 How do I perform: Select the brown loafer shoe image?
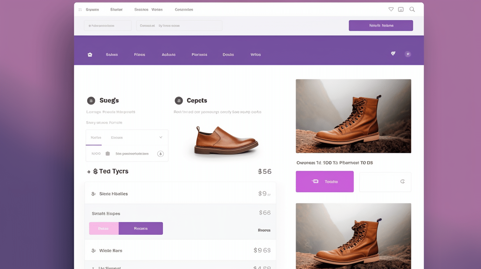pos(226,140)
